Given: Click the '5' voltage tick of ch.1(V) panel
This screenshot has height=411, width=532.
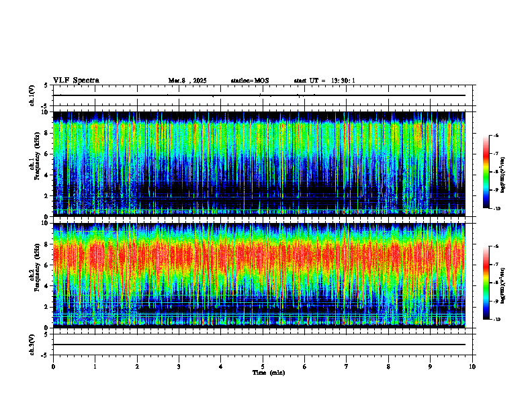Looking at the screenshot, I should pos(46,85).
